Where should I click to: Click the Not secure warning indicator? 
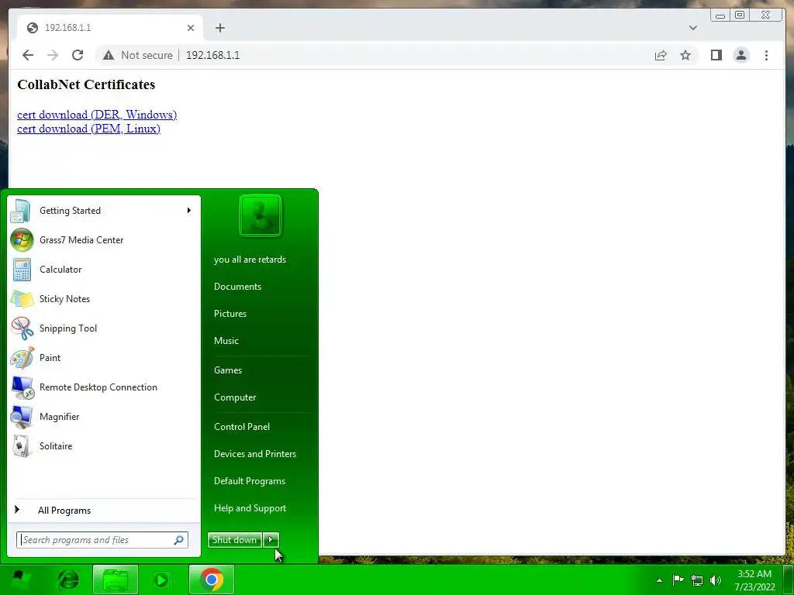click(138, 55)
